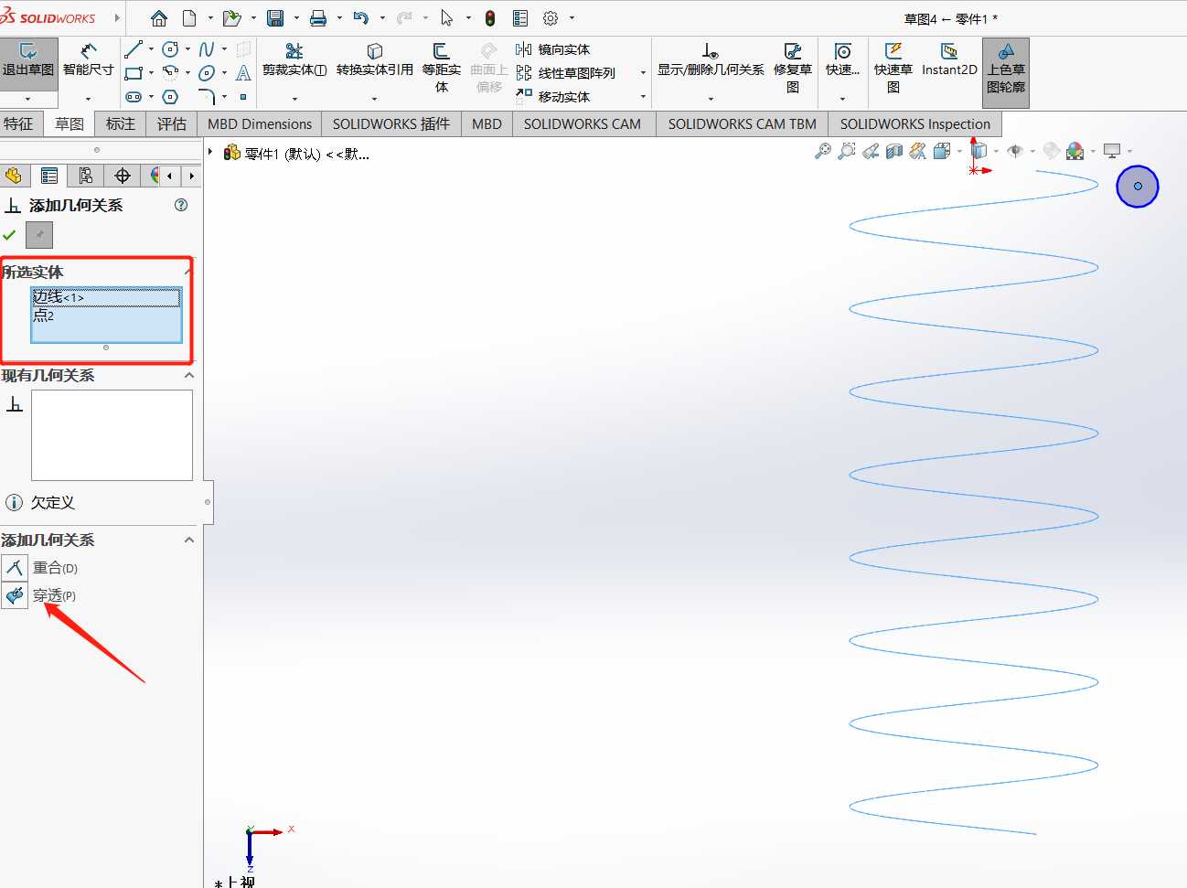1187x888 pixels.
Task: Click 镜向实体 Mirror Entities
Action: pyautogui.click(x=553, y=49)
